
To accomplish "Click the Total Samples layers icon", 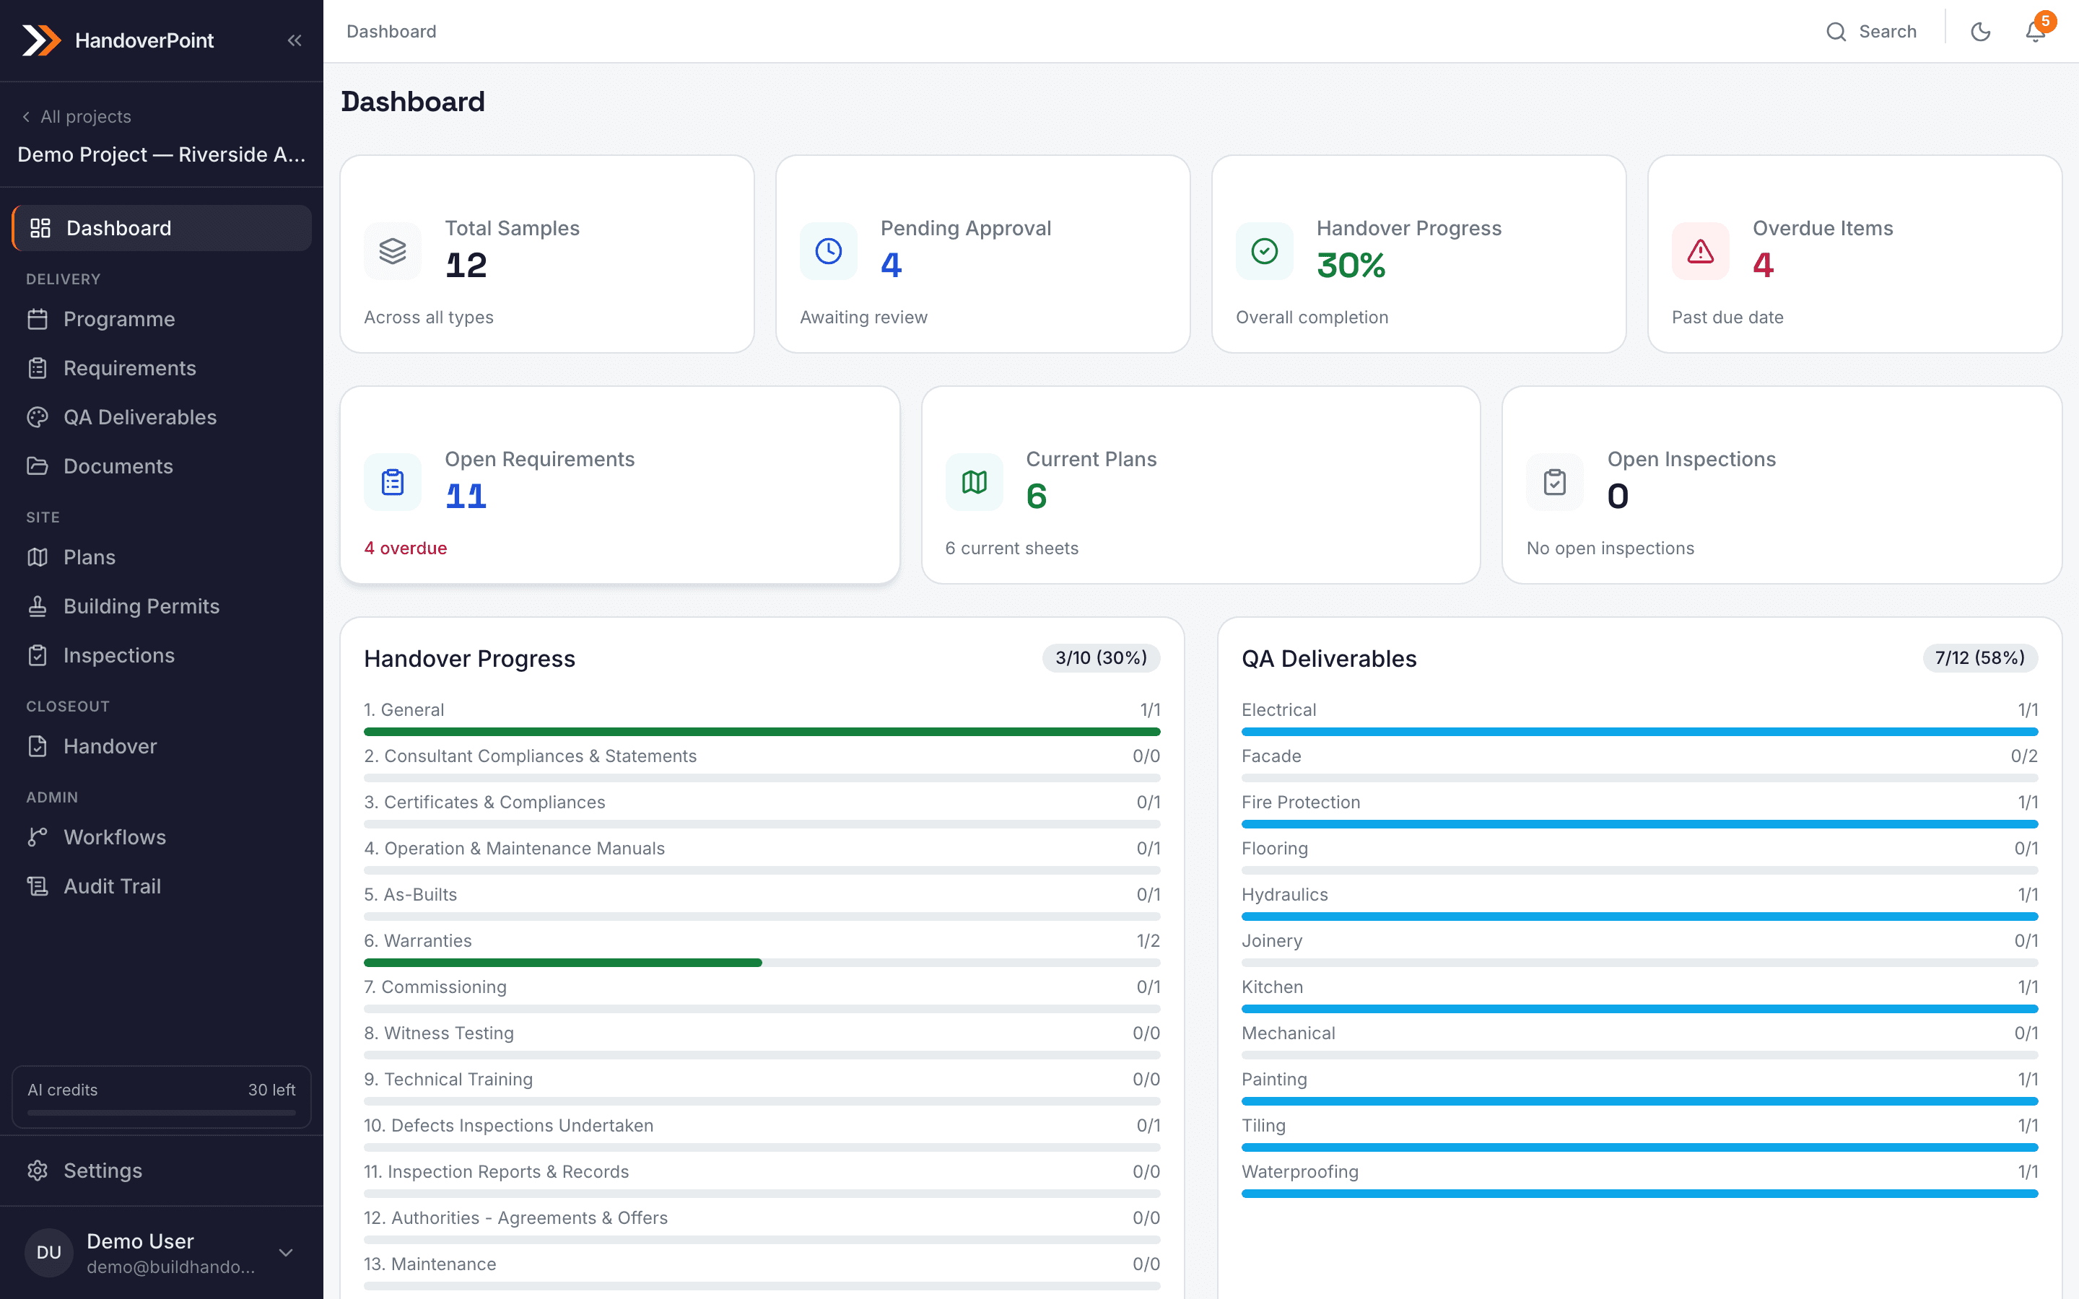I will 393,251.
